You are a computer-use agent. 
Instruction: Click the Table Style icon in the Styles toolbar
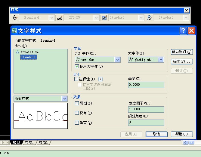(105, 18)
